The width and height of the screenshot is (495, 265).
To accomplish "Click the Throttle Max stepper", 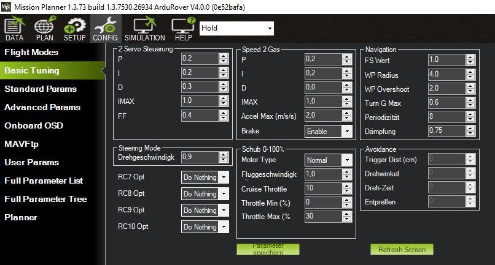I will [x=347, y=217].
